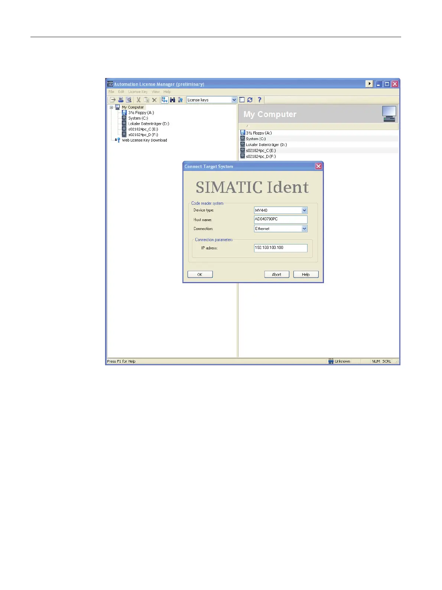Open the Connection dropdown showing Ethernet

305,229
